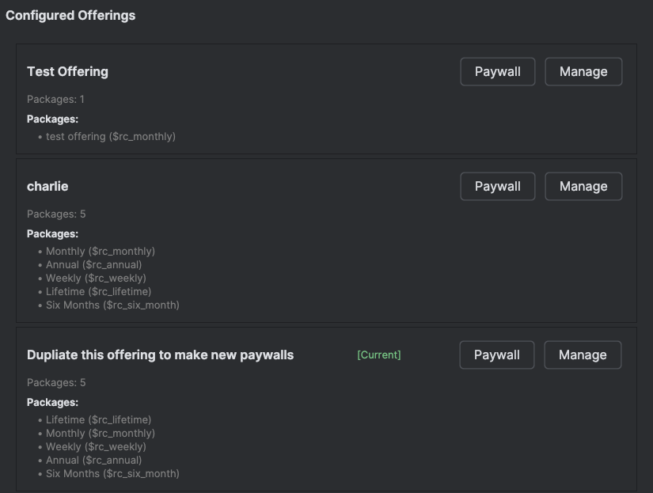Select charlie's Six Months package
The width and height of the screenshot is (653, 493).
112,305
